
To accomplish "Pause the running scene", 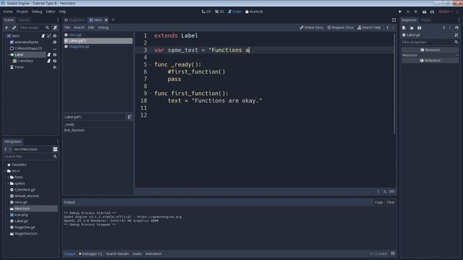I will coord(408,12).
